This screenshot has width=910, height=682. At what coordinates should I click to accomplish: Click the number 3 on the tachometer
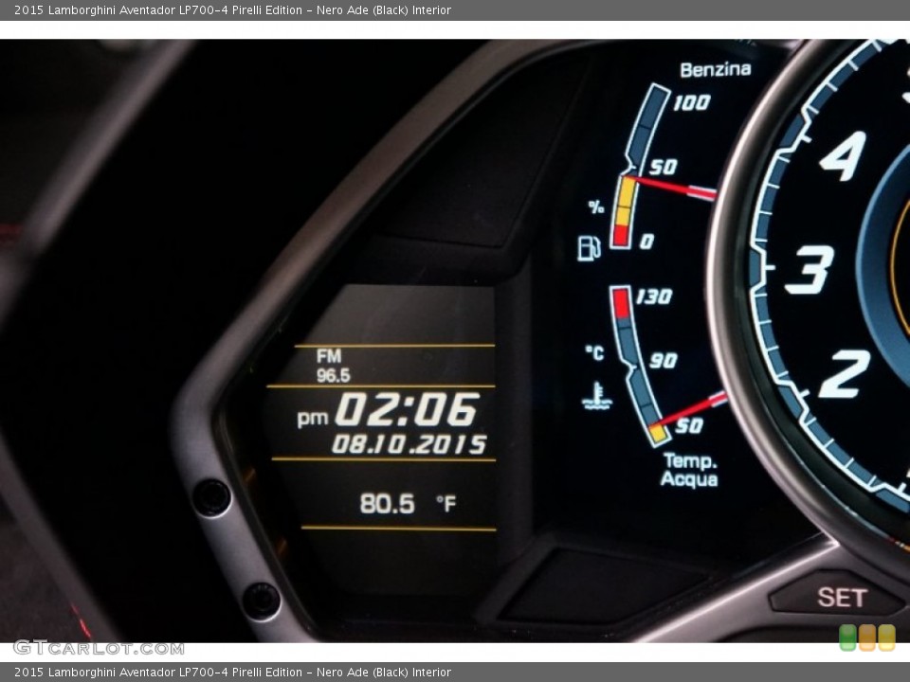point(809,270)
